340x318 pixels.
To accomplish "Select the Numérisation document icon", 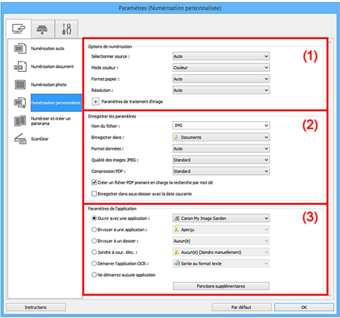I will (x=21, y=66).
